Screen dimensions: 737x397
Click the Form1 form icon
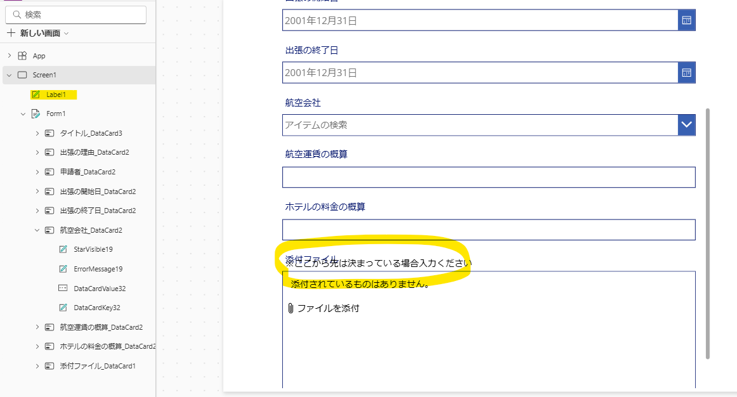36,114
